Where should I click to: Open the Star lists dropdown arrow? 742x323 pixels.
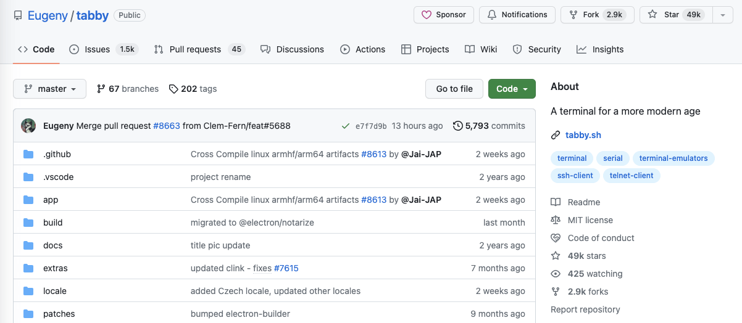(x=723, y=15)
